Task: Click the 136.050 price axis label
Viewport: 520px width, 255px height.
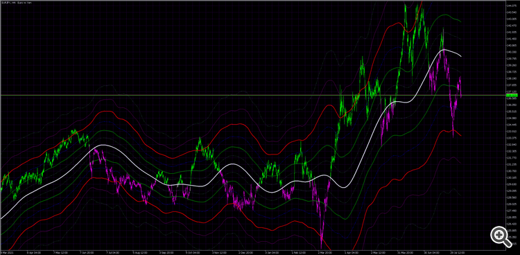Action: pos(511,105)
